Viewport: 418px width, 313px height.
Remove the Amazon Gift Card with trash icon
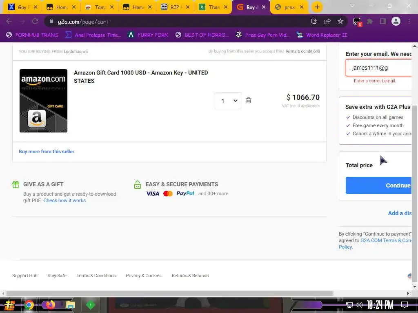coord(249,100)
